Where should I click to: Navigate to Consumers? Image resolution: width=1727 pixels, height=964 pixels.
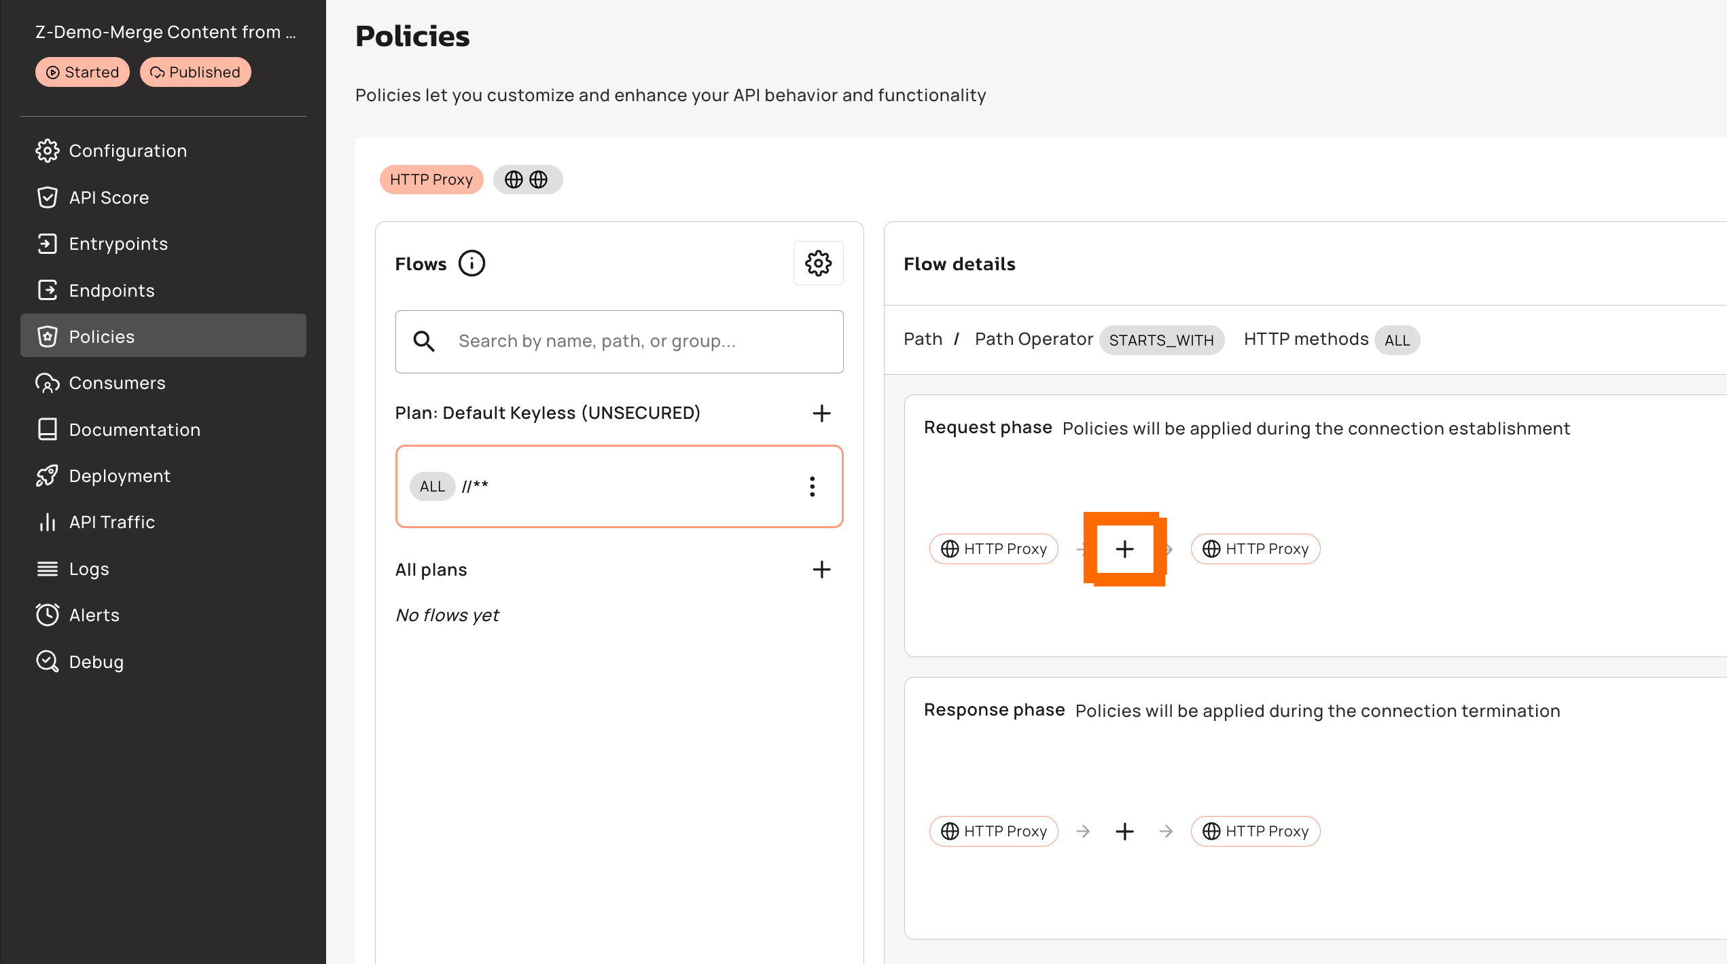click(x=117, y=383)
